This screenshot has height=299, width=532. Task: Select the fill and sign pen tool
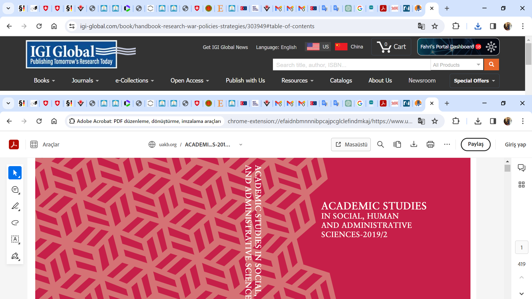pyautogui.click(x=15, y=256)
